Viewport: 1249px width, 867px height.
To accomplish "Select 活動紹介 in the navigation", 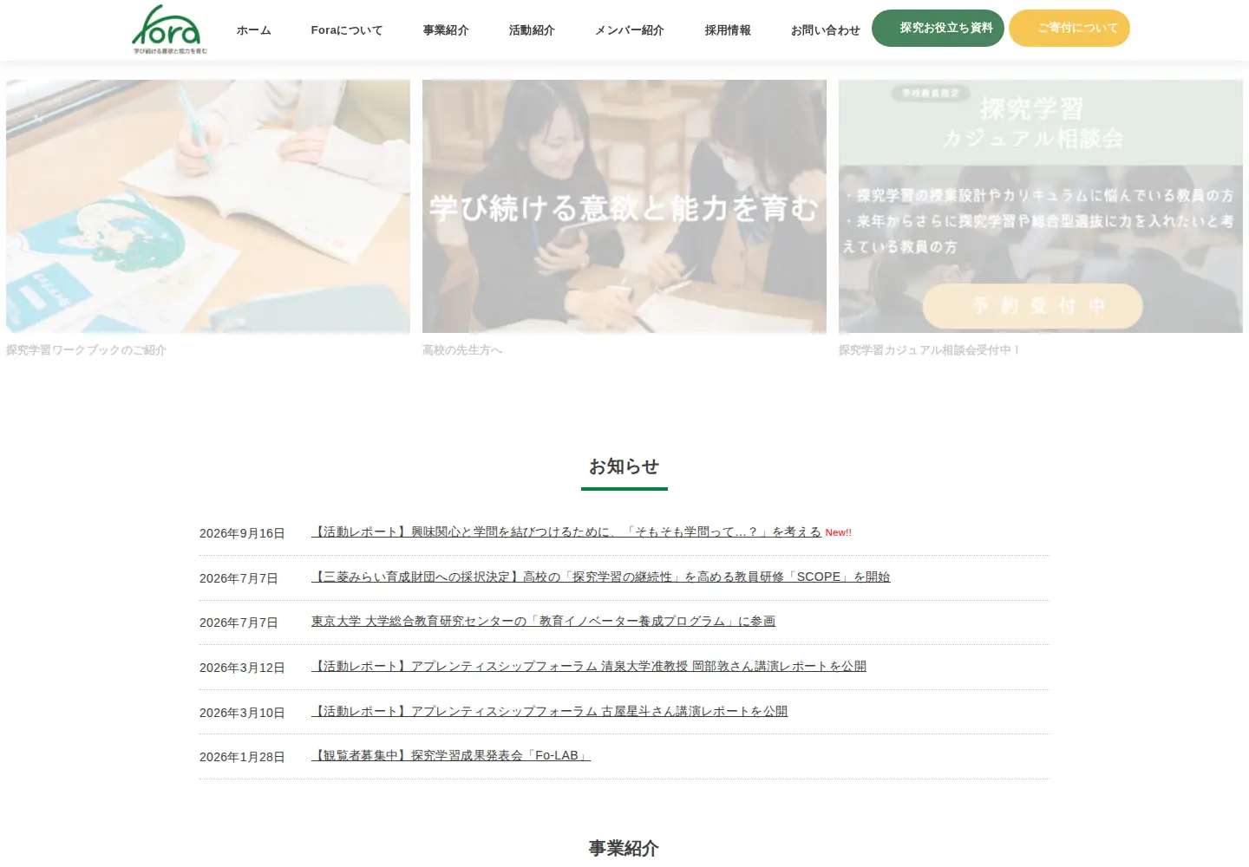I will click(x=532, y=30).
